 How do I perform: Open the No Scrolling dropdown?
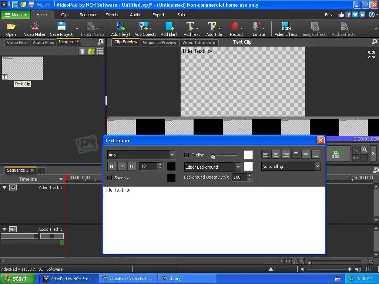pos(318,166)
